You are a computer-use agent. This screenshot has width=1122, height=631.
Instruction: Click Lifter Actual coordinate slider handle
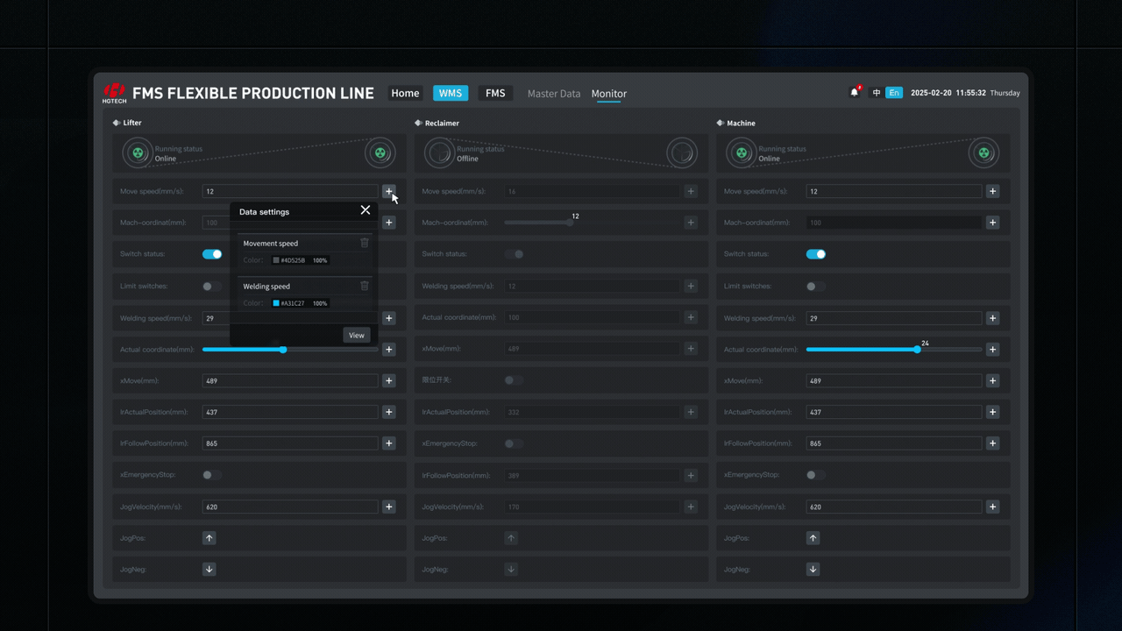pyautogui.click(x=283, y=350)
